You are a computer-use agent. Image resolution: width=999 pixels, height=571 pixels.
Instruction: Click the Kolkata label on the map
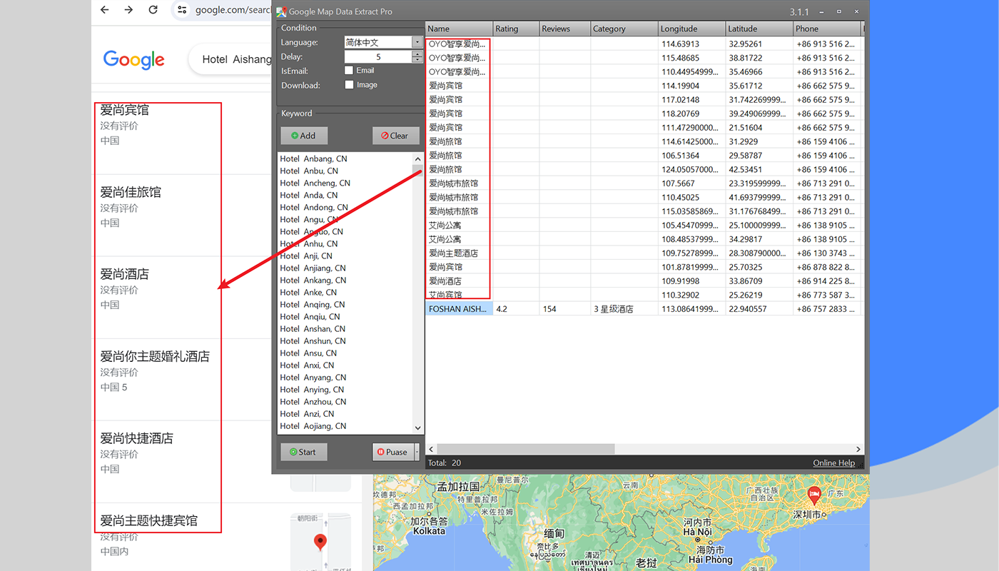pyautogui.click(x=428, y=531)
